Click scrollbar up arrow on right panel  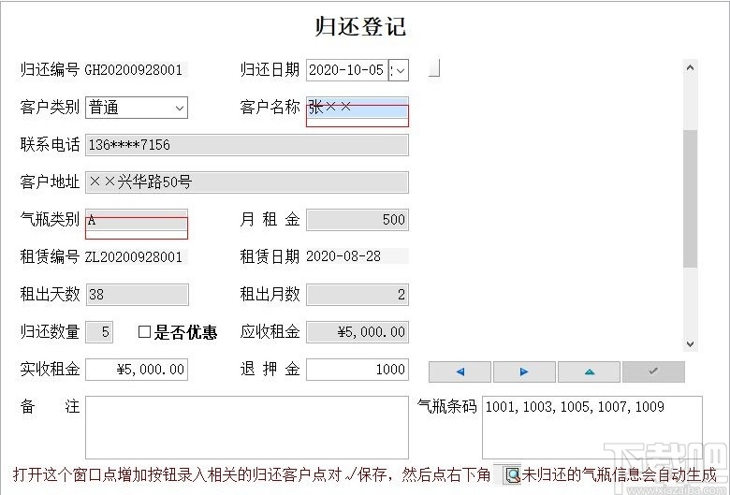[690, 68]
